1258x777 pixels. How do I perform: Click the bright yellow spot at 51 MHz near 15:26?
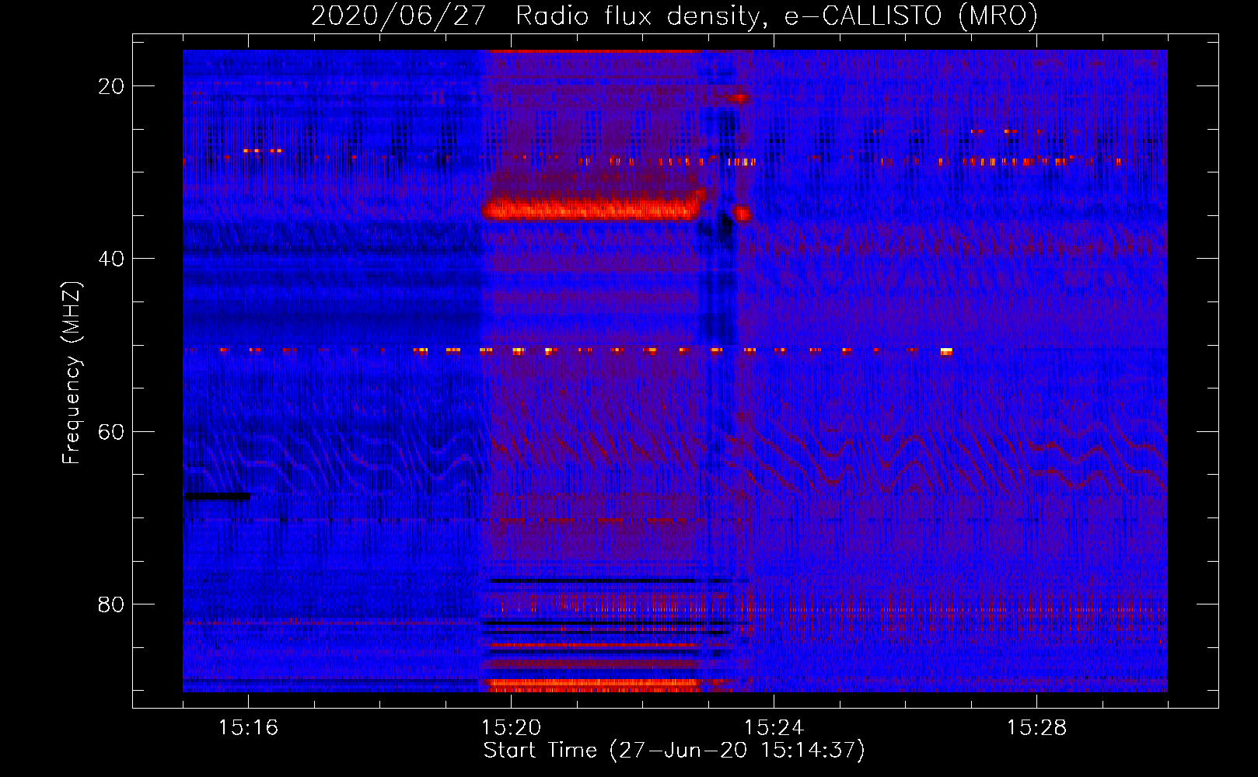[946, 352]
